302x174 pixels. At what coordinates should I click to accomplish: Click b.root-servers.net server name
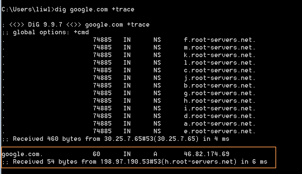(220, 85)
